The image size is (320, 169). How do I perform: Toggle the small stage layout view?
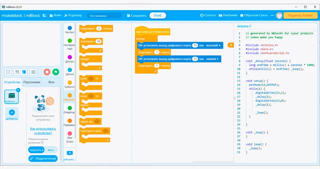(x=17, y=72)
